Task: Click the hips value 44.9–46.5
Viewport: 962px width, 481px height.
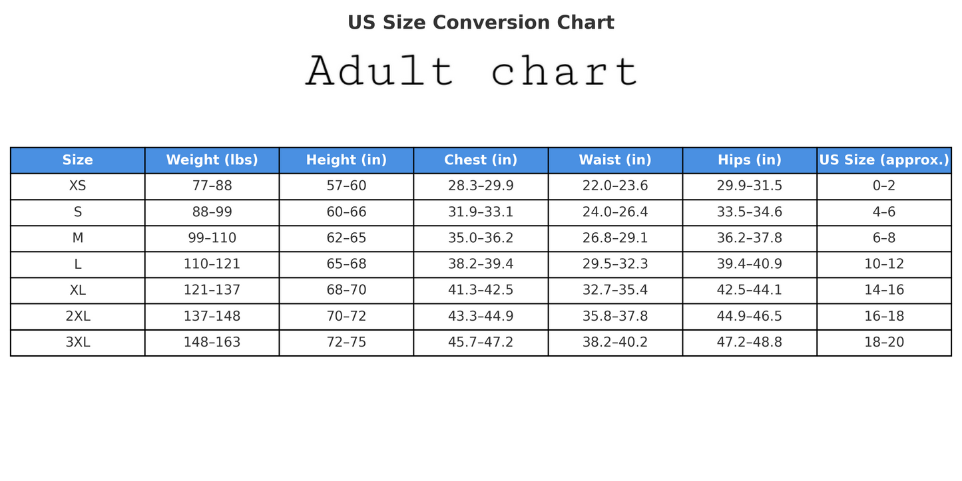Action: click(x=750, y=317)
